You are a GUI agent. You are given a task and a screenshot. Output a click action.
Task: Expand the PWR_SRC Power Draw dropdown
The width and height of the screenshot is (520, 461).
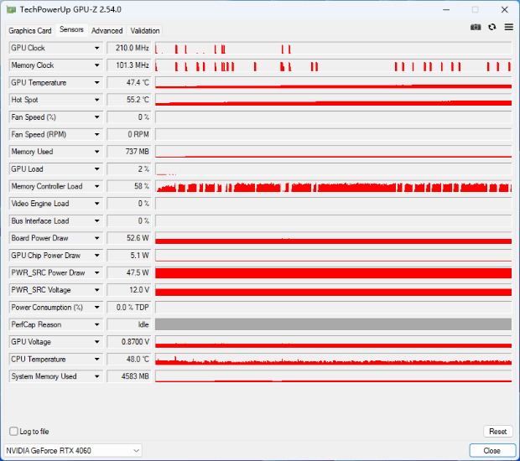pyautogui.click(x=96, y=272)
